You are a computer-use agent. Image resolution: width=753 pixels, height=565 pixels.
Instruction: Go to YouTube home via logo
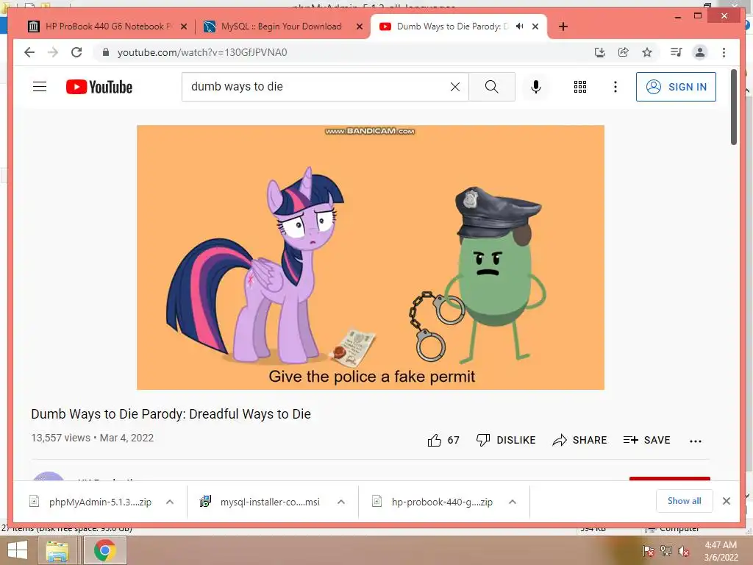coord(99,87)
